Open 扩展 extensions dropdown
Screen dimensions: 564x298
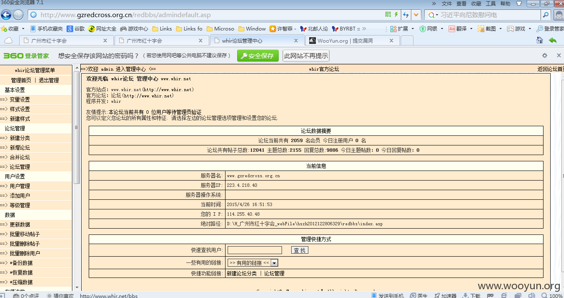pyautogui.click(x=402, y=29)
